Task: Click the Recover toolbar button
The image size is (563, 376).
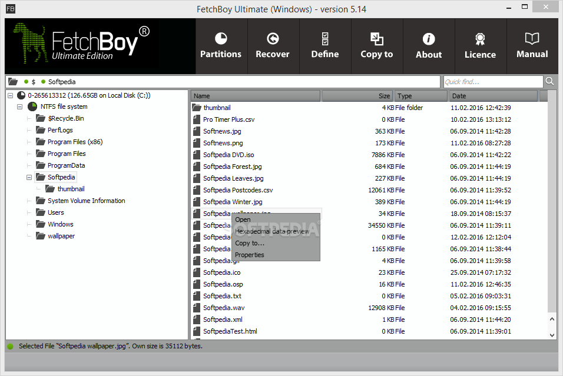Action: 273,46
